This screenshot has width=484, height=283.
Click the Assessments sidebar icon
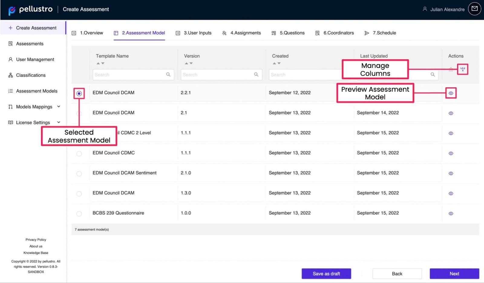pyautogui.click(x=11, y=44)
